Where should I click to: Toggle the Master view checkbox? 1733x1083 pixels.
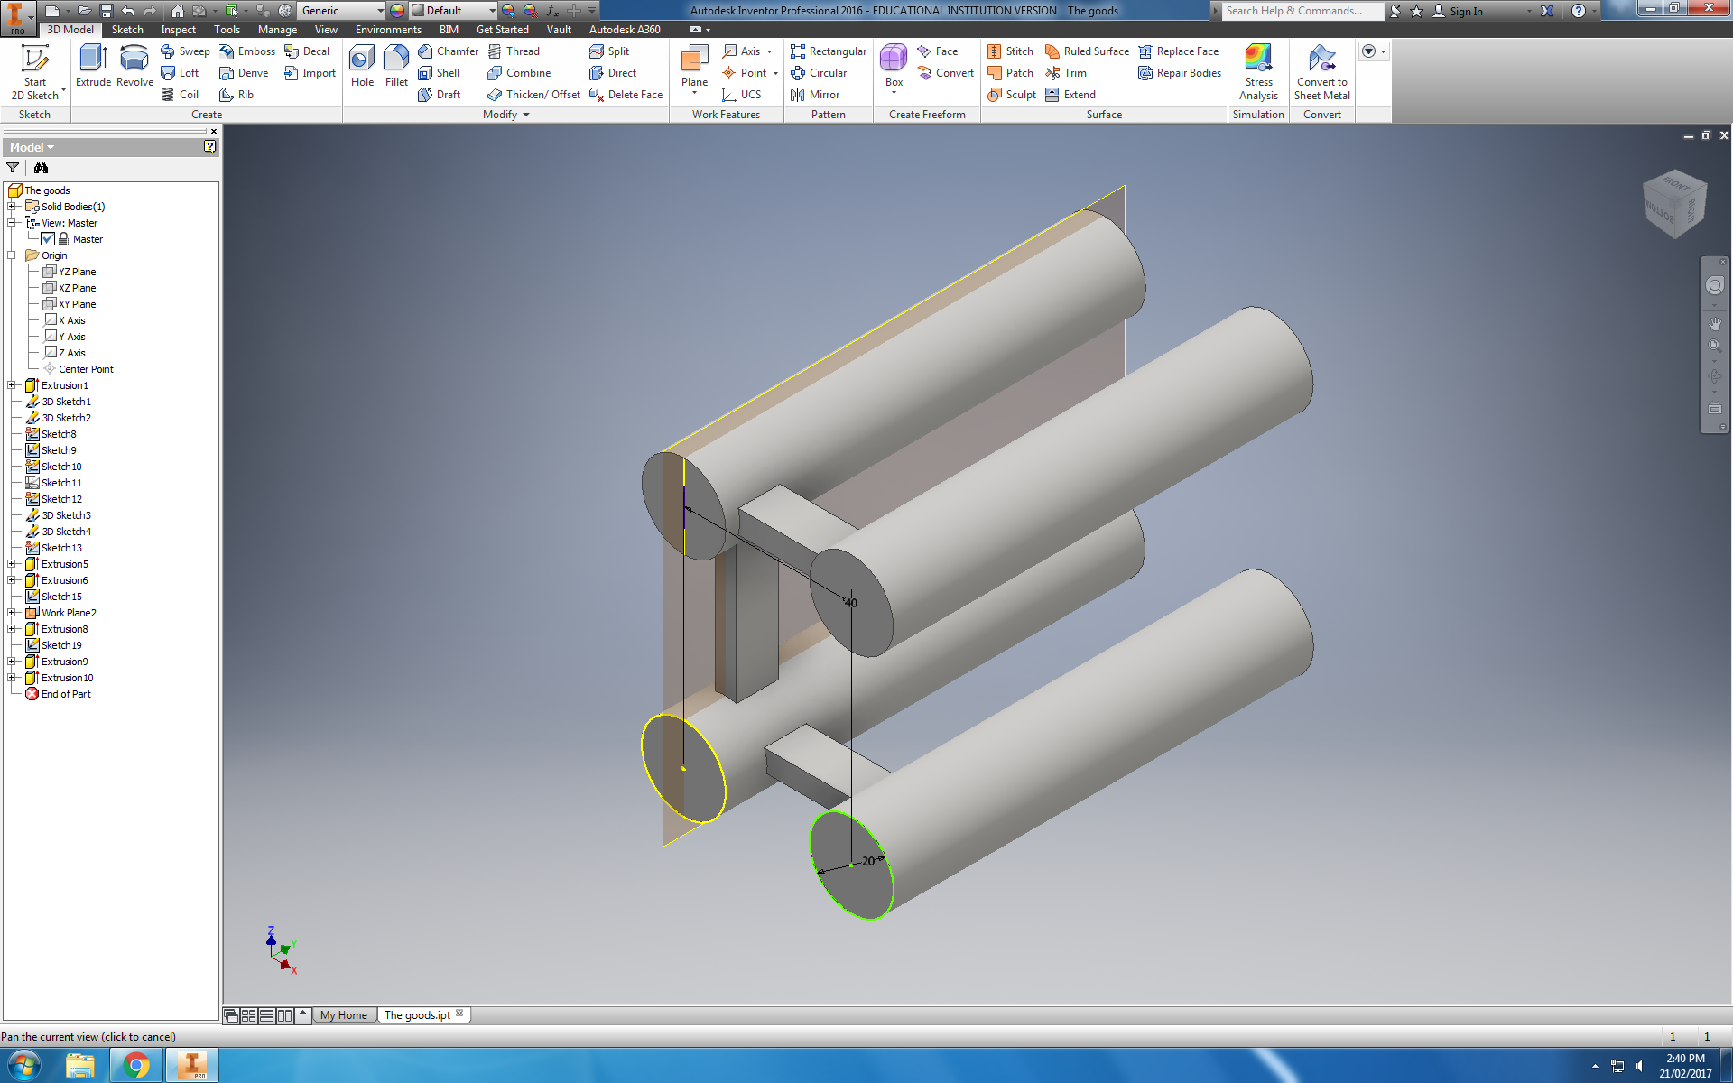pyautogui.click(x=49, y=239)
